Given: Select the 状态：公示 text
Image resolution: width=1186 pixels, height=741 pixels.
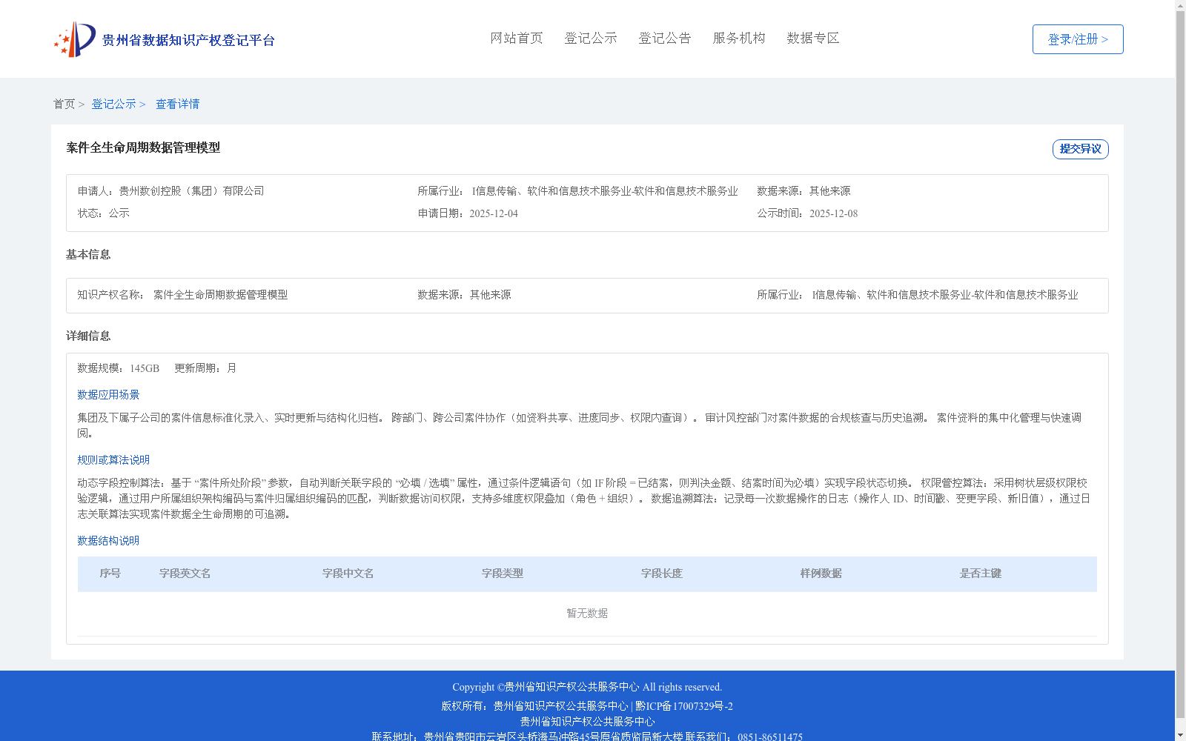Looking at the screenshot, I should pos(104,213).
